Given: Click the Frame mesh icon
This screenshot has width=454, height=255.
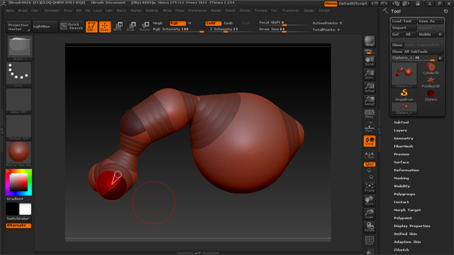Looking at the screenshot, I should [x=369, y=187].
